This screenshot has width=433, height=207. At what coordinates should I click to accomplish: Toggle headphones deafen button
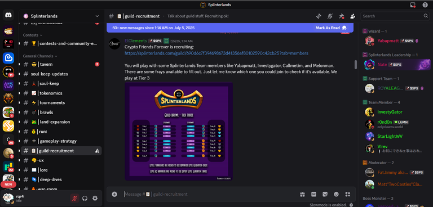point(85,198)
